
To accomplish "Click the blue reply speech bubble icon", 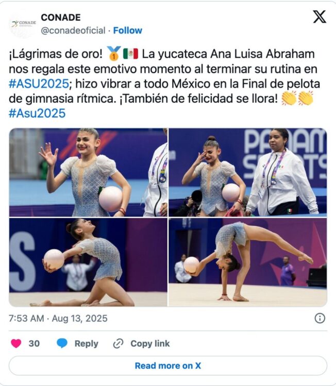I will pos(62,343).
